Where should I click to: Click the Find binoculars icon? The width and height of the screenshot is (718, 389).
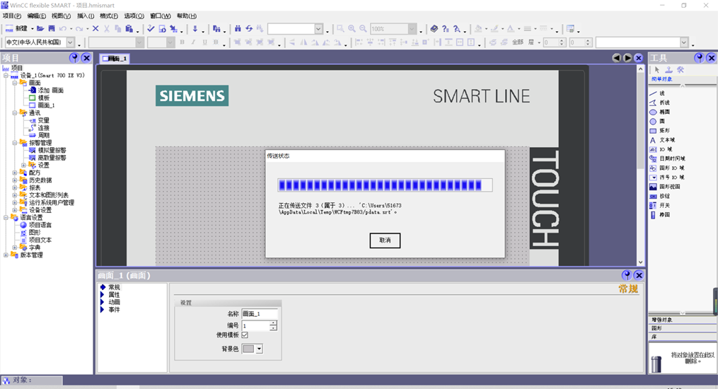tap(238, 29)
